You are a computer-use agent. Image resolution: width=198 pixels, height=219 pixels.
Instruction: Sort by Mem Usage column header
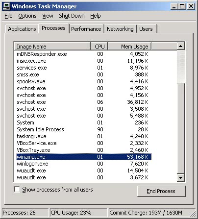tap(129, 47)
